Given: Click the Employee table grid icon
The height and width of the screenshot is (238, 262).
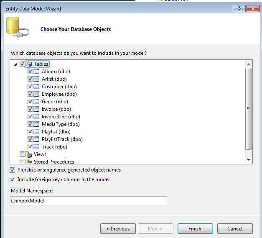Looking at the screenshot, I should tap(36, 94).
